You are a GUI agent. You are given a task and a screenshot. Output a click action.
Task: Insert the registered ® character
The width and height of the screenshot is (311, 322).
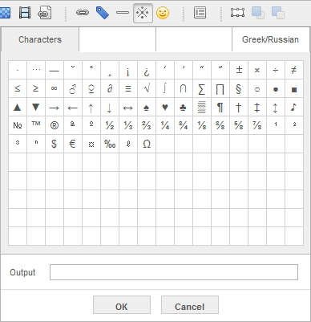pos(55,125)
